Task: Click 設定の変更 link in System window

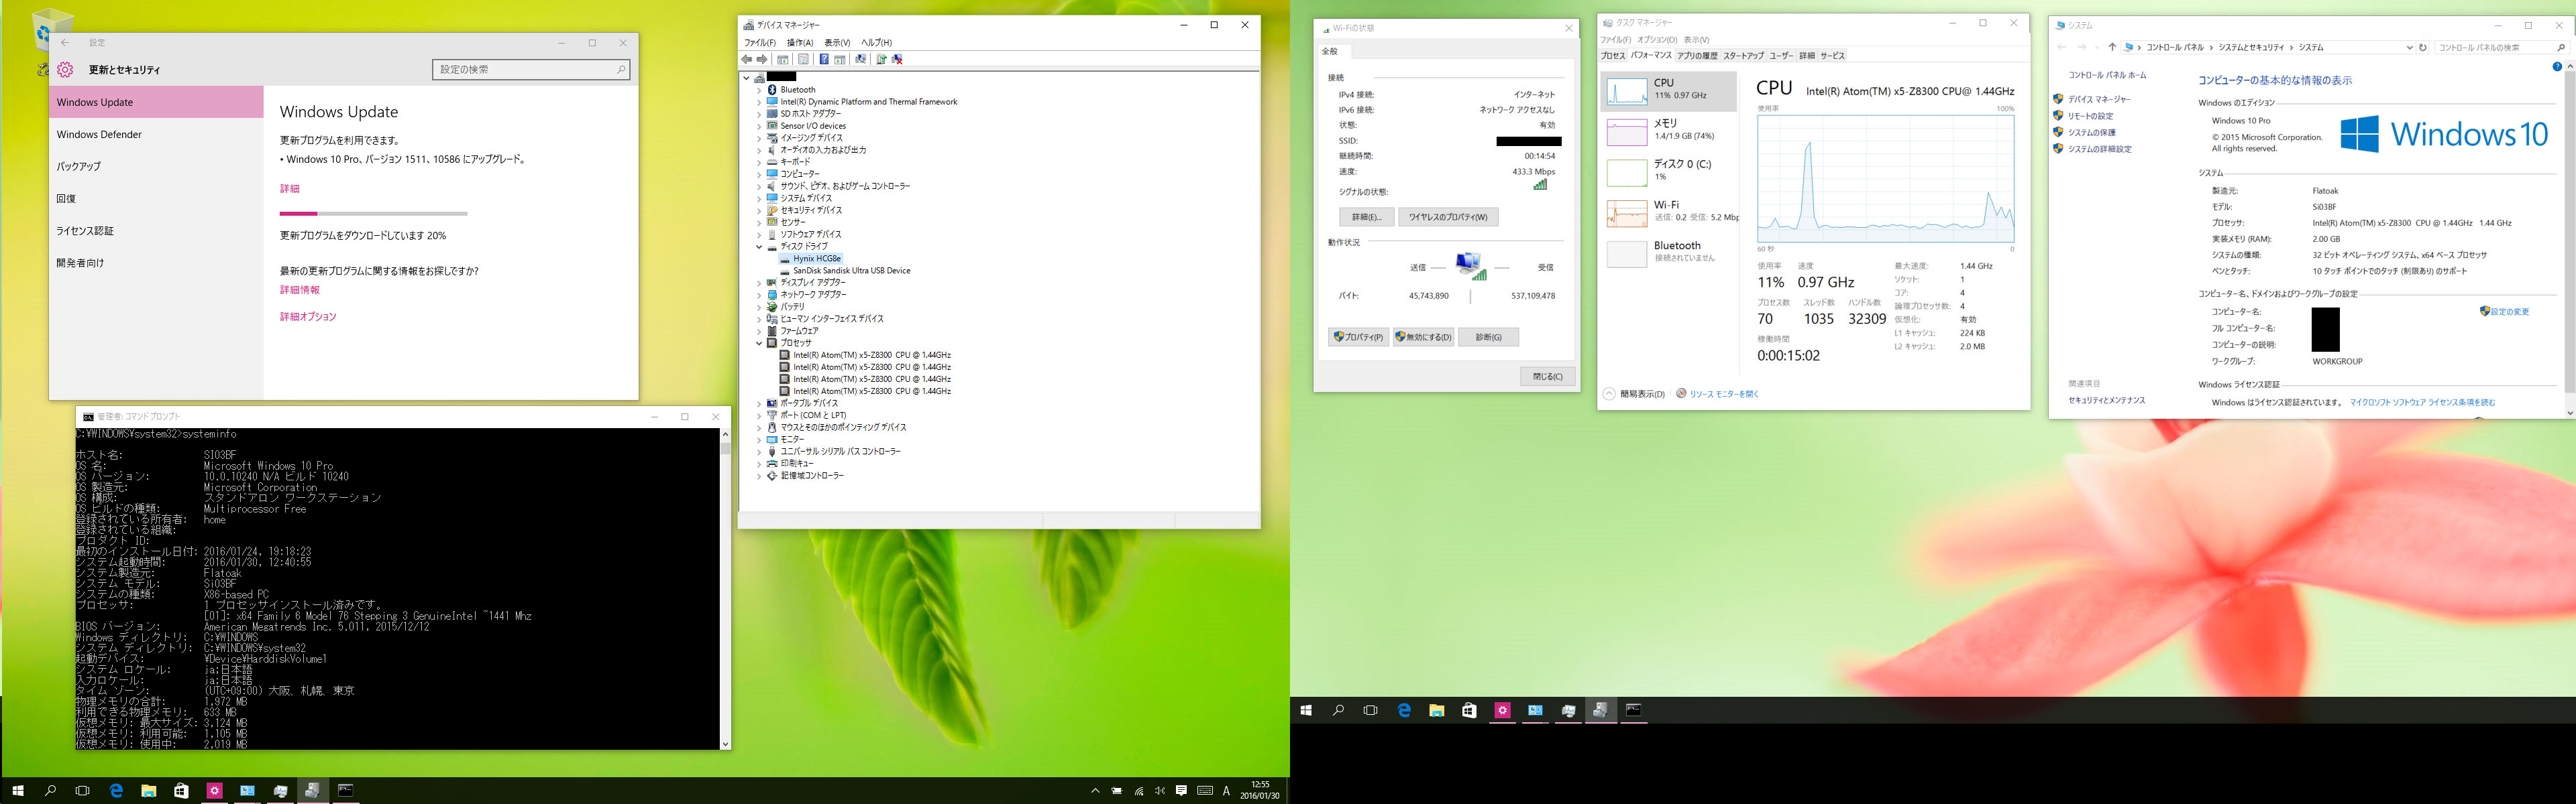Action: coord(2510,312)
